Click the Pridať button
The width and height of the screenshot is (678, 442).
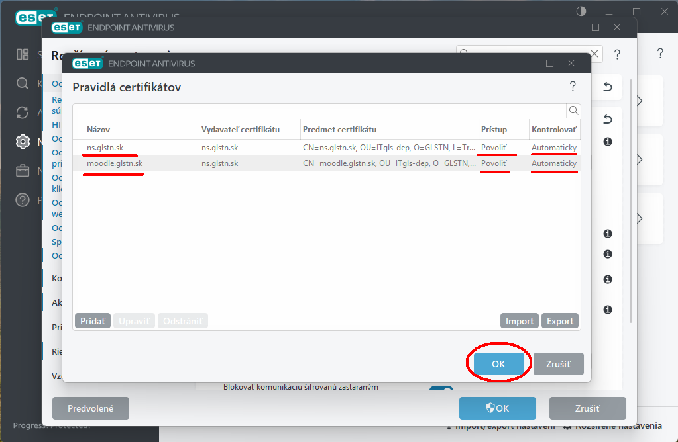(93, 321)
